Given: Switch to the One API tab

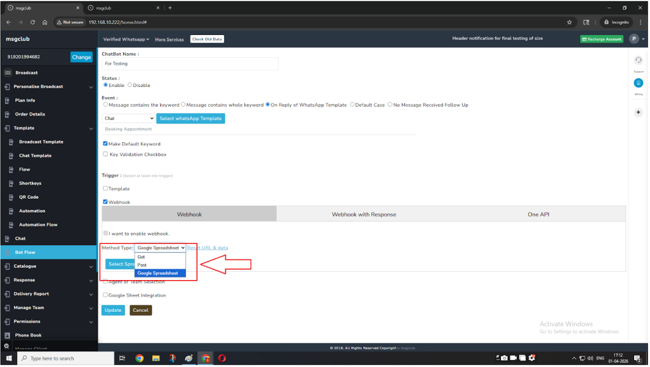Looking at the screenshot, I should coord(538,215).
